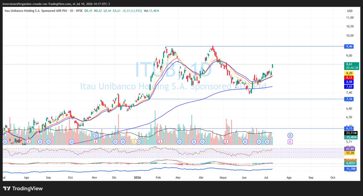
Task: Click the dividend D marker right of the S marker
Action: [x=138, y=141]
